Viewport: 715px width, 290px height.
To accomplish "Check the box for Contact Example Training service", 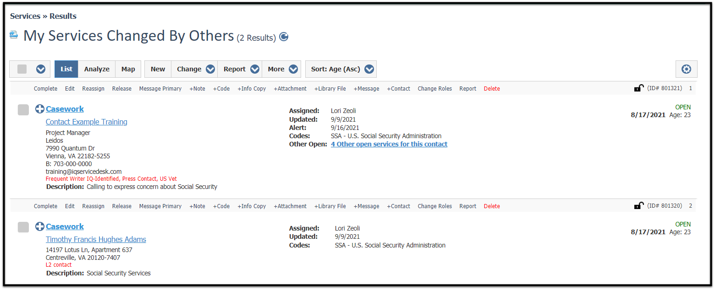I will point(23,110).
